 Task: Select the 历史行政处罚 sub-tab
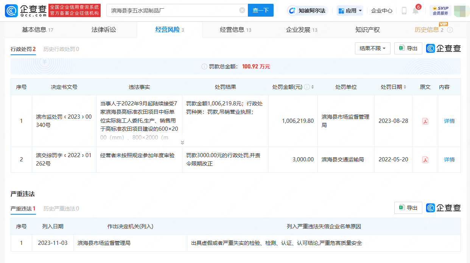pyautogui.click(x=61, y=49)
